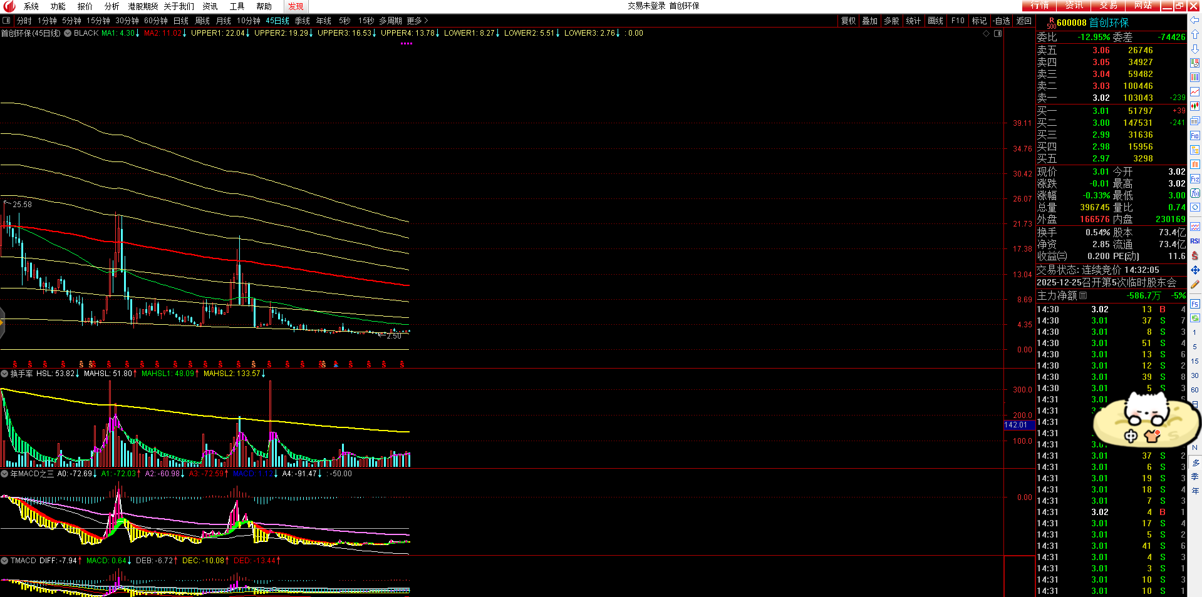Click the F10 company info sidebar icon
The height and width of the screenshot is (597, 1202).
click(x=1194, y=135)
